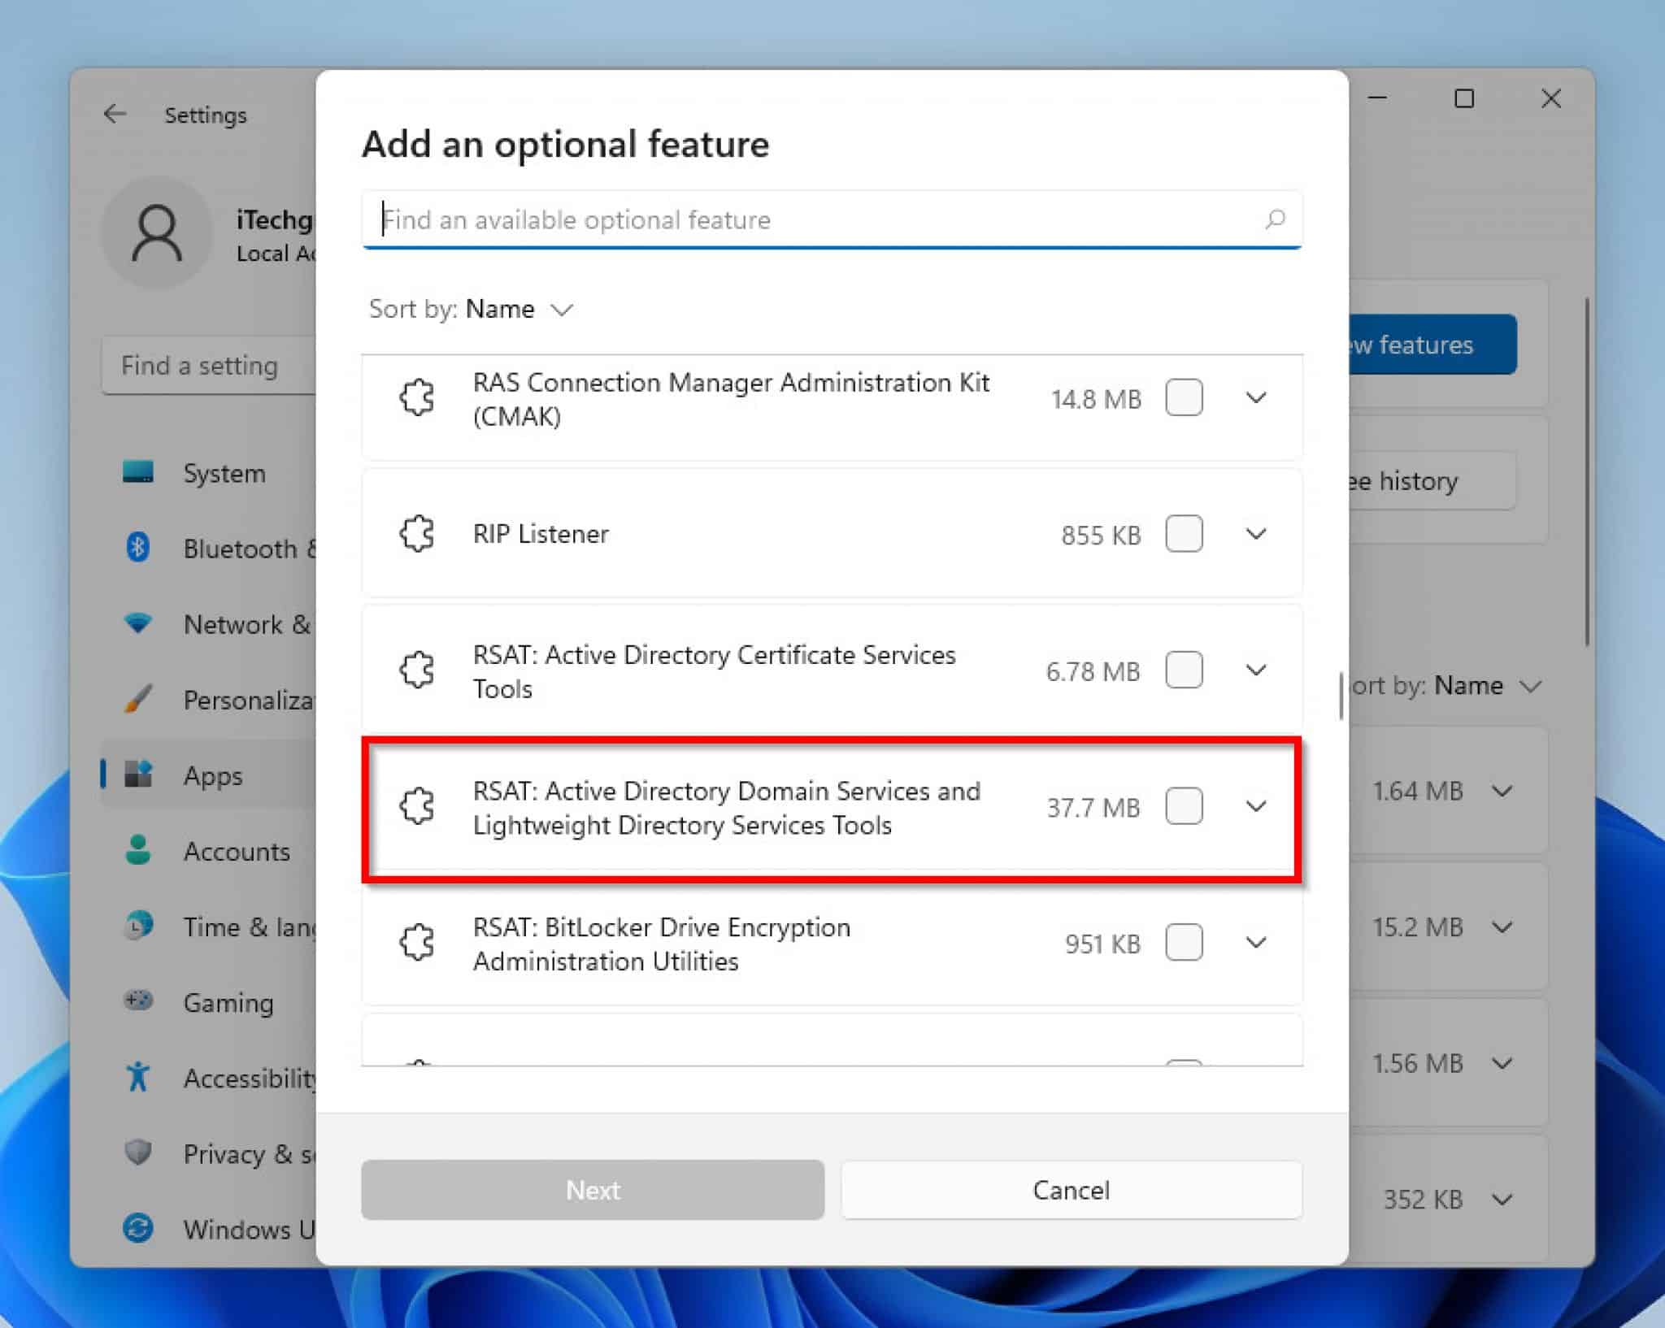Click the Find a setting search box

[x=209, y=366]
